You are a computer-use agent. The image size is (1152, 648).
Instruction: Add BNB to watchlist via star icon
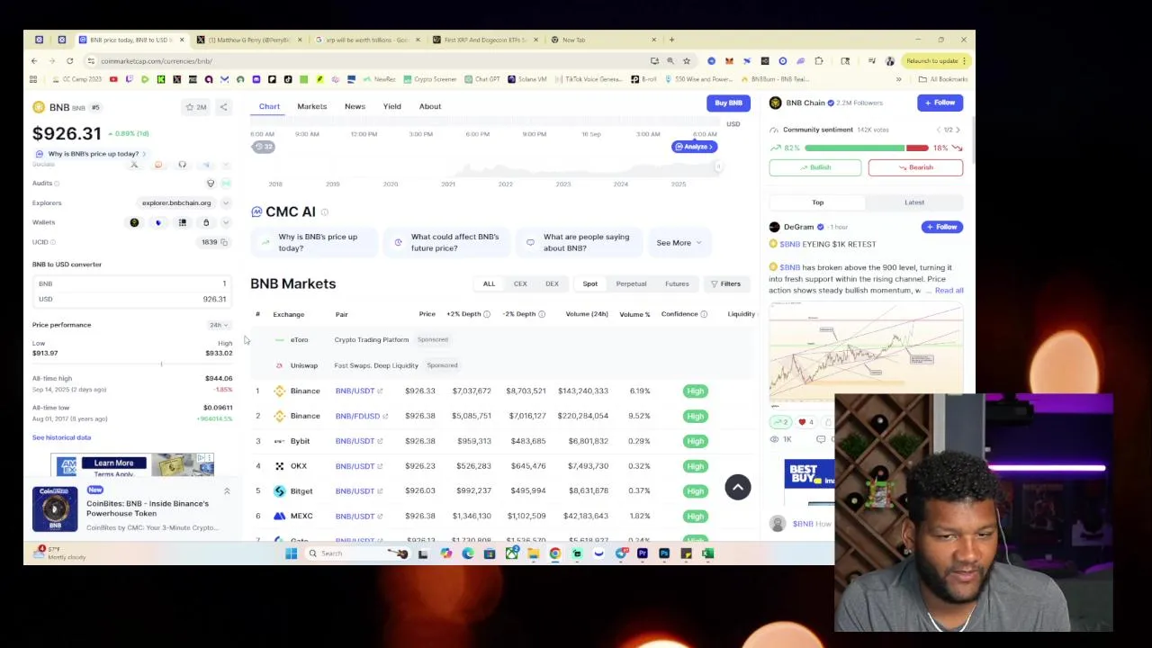(x=195, y=107)
